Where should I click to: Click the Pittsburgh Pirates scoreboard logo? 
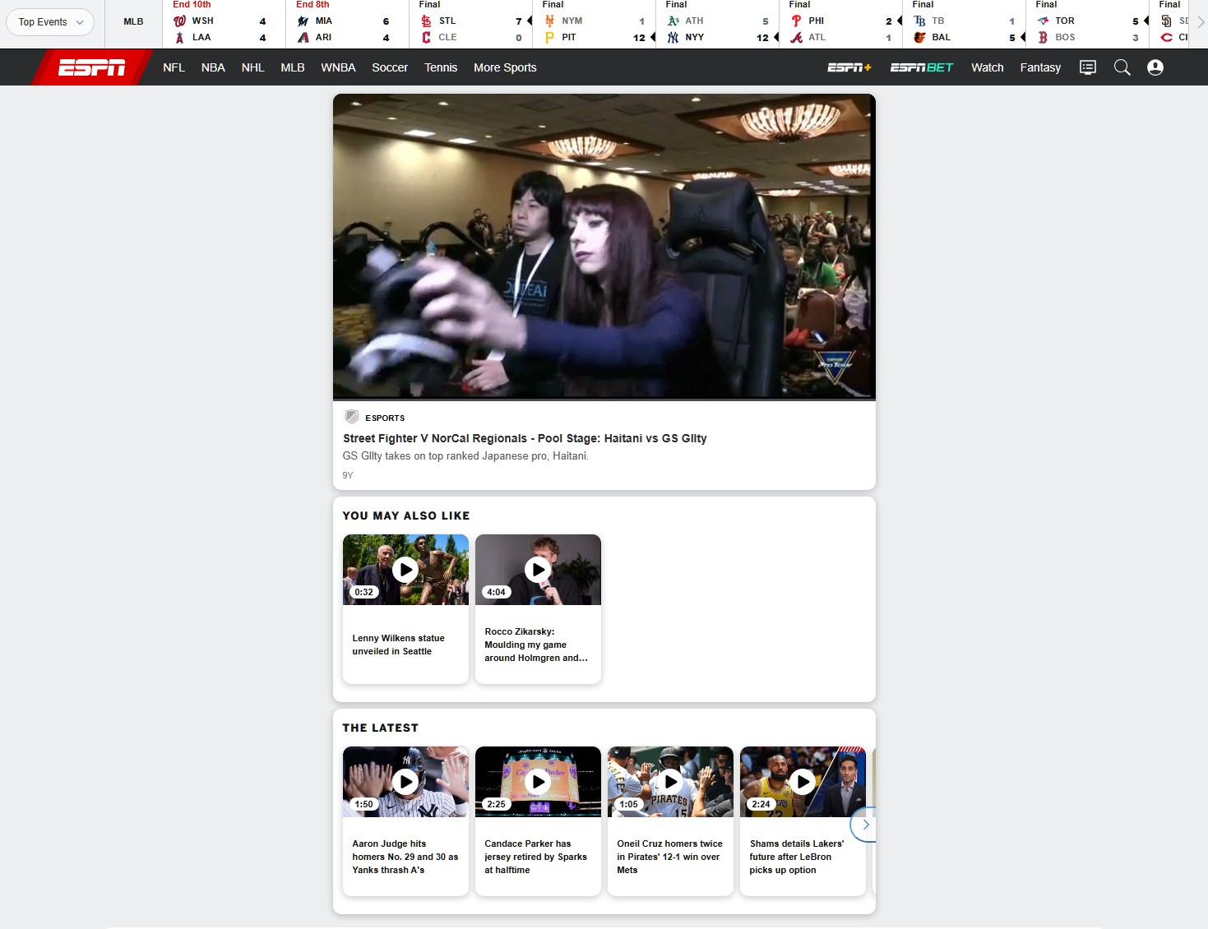pyautogui.click(x=549, y=37)
